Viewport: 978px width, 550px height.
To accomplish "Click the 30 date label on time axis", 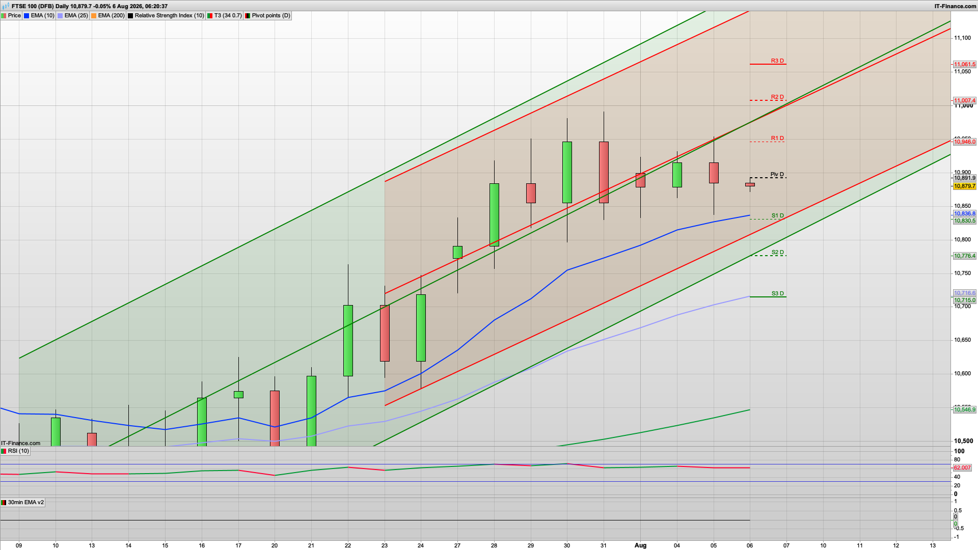I will pos(567,545).
